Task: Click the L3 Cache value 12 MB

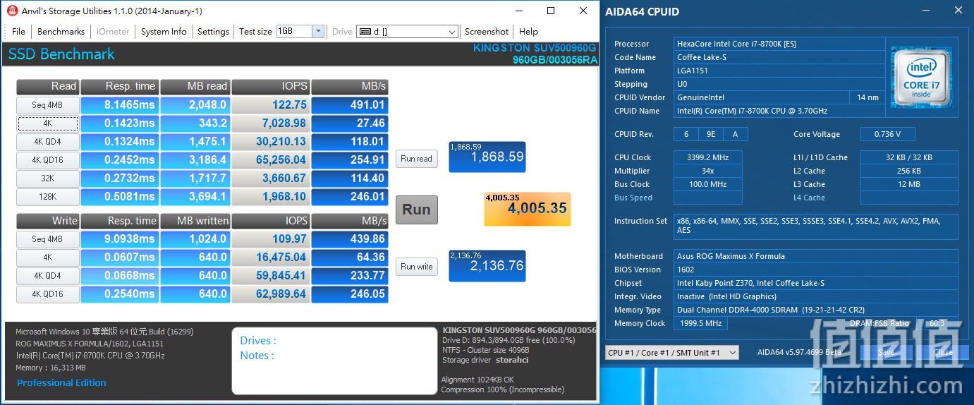Action: (x=909, y=184)
